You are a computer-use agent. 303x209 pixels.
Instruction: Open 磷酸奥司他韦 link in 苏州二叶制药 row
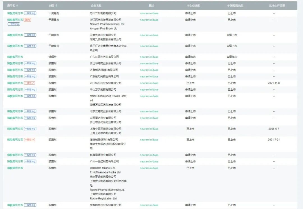tap(15, 13)
